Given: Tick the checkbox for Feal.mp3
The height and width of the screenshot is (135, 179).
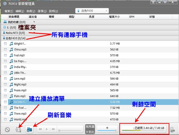Looking at the screenshot, I should [5, 55].
